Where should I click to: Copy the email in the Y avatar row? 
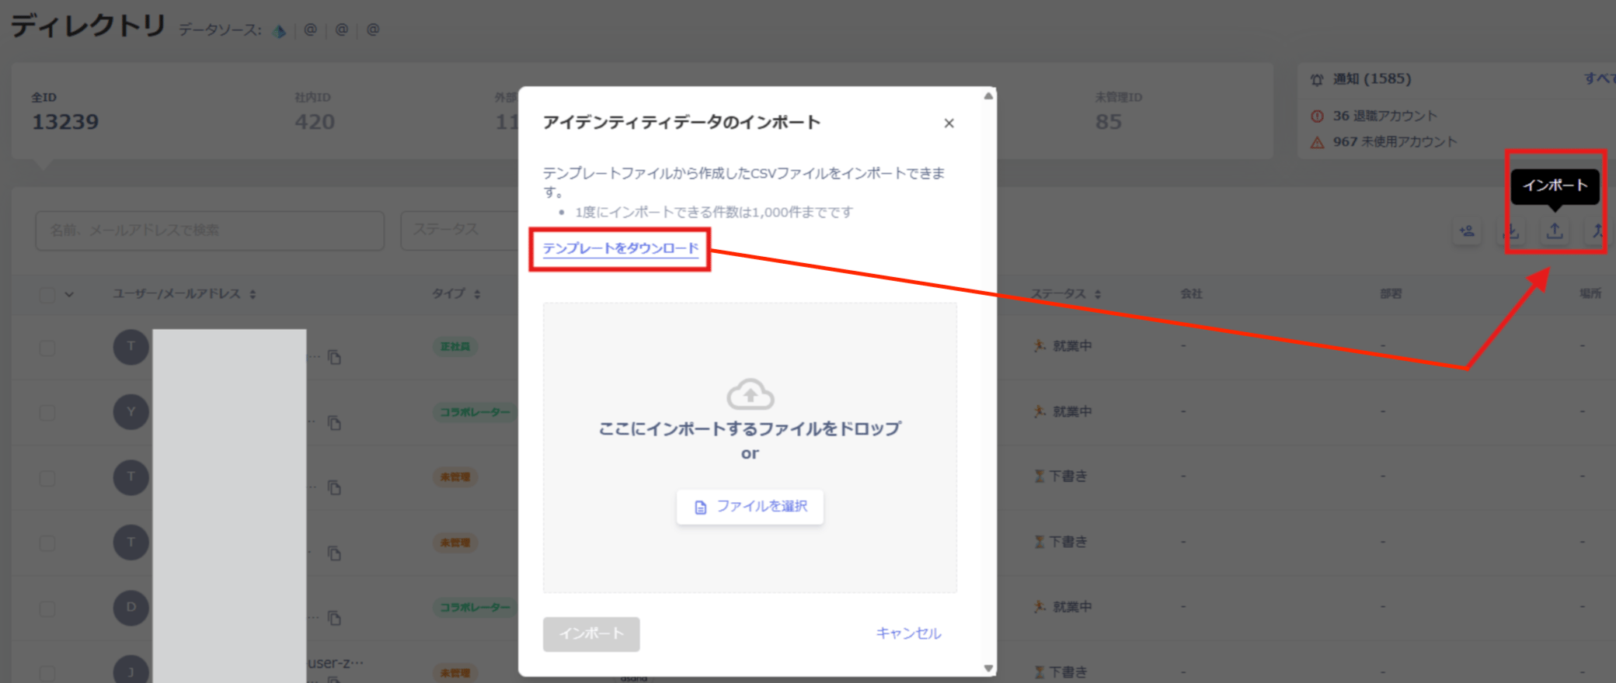tap(334, 423)
